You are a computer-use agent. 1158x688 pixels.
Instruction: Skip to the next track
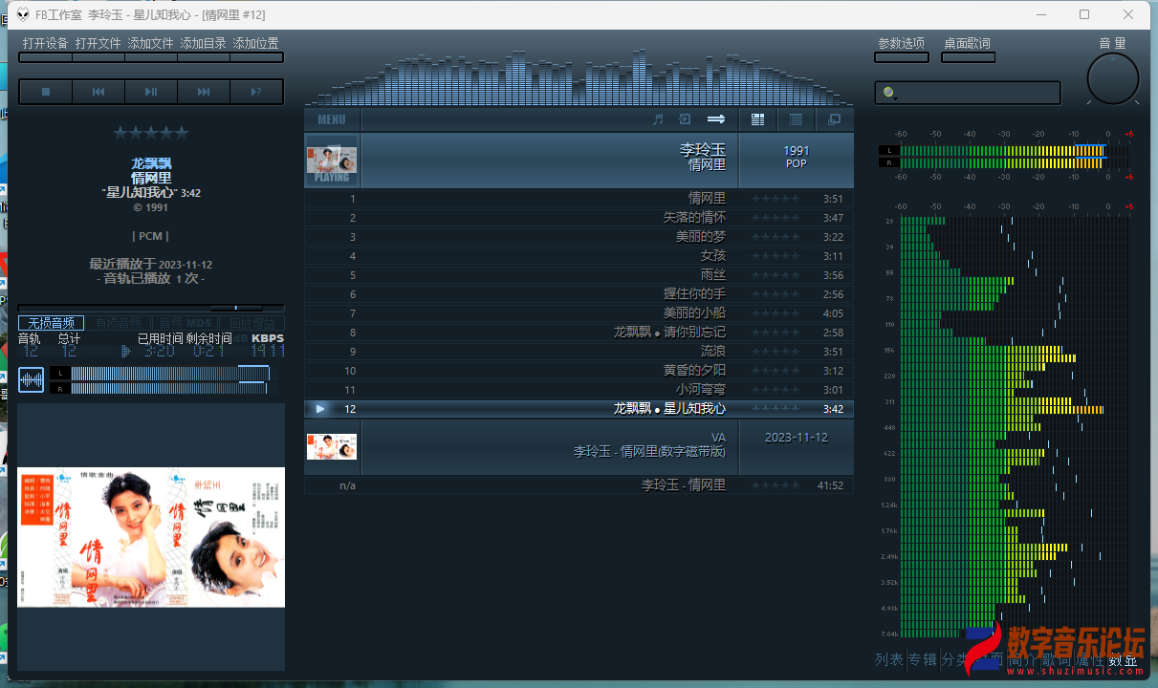(204, 92)
